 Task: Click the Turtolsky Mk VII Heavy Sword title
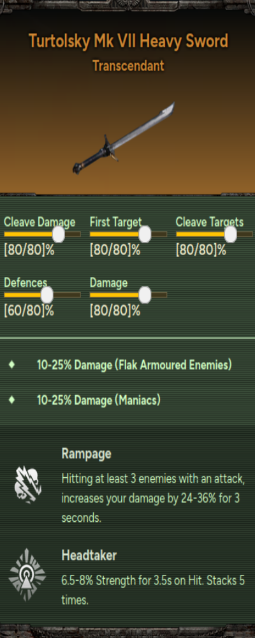point(128,41)
